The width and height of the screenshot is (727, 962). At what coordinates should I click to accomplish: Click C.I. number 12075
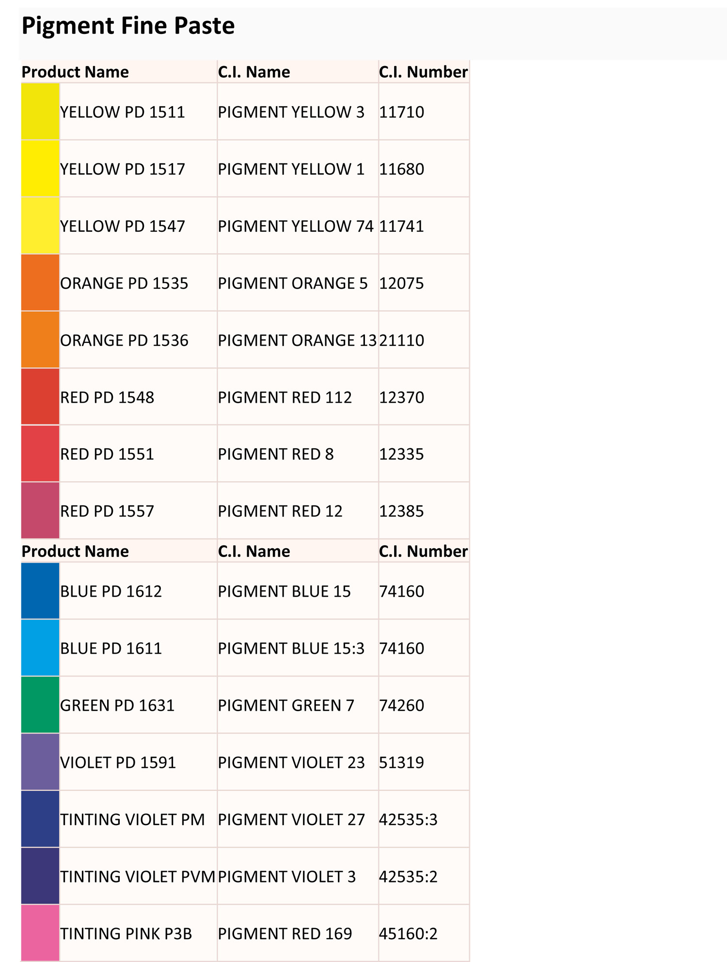coord(402,283)
